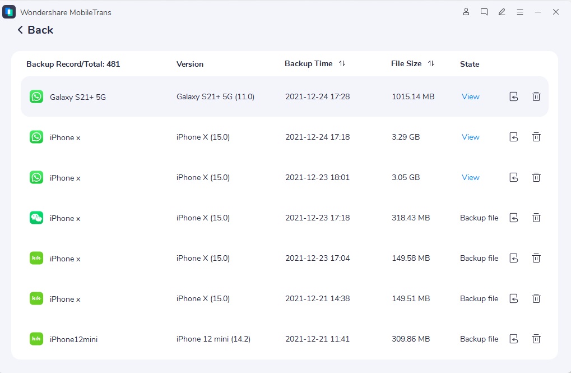Delete the 3.29 GB iPhone X backup
Viewport: 571px width, 373px height.
[x=536, y=137]
